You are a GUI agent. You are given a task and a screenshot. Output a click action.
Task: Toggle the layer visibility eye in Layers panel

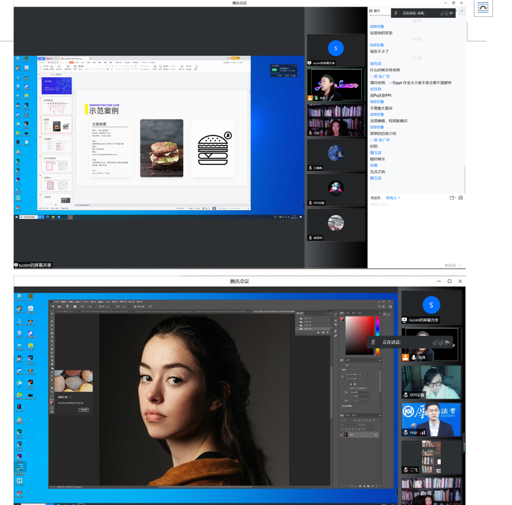coord(342,435)
